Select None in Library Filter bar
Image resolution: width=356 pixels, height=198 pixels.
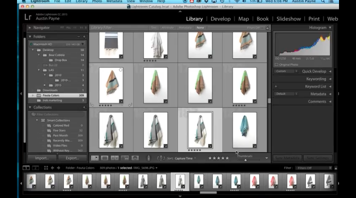[200, 28]
